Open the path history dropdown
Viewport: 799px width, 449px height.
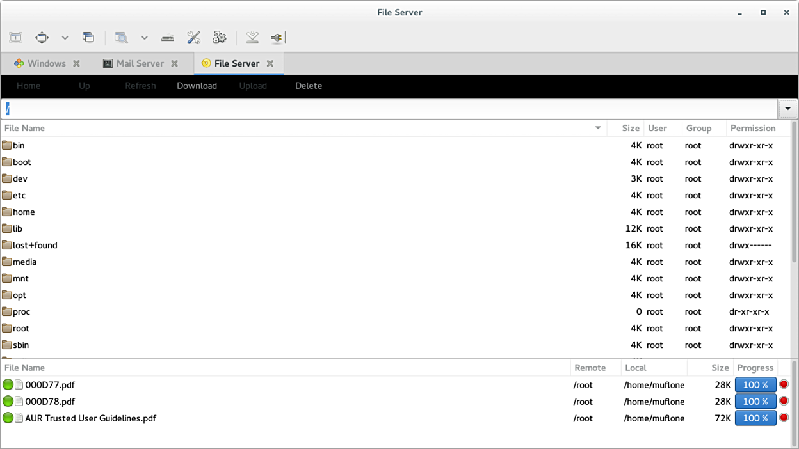tap(787, 109)
